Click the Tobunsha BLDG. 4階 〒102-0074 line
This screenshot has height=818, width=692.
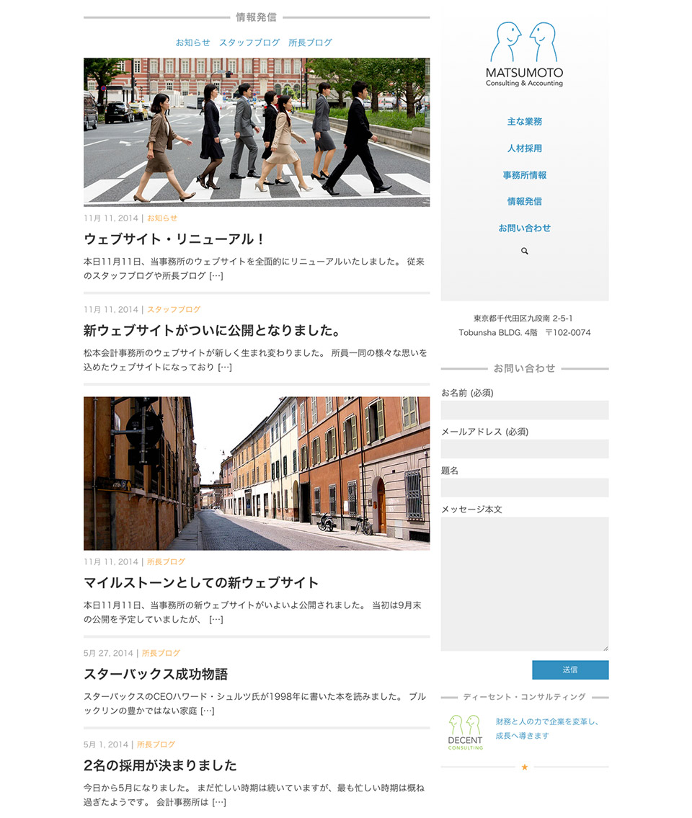525,333
